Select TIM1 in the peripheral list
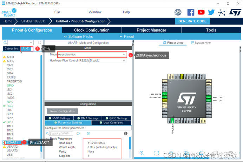The image size is (243, 162). [10, 126]
